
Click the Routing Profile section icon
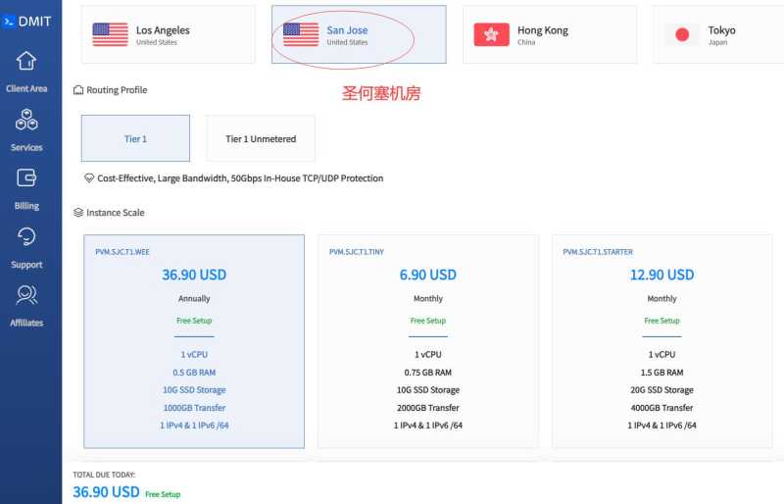coord(78,90)
